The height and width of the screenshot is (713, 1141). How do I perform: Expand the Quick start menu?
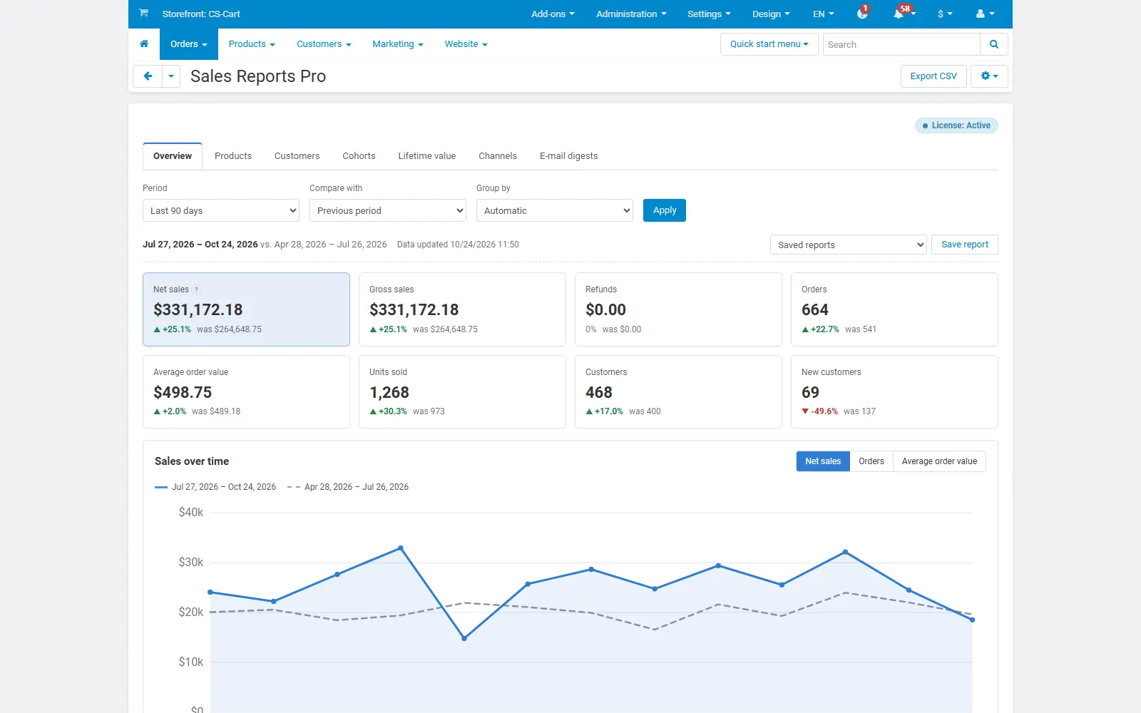click(769, 44)
